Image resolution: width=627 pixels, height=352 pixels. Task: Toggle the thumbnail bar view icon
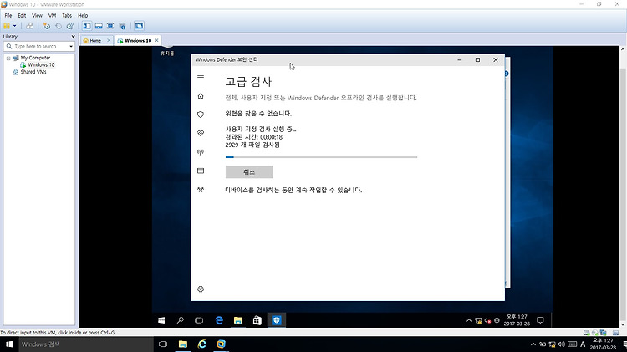pyautogui.click(x=99, y=26)
